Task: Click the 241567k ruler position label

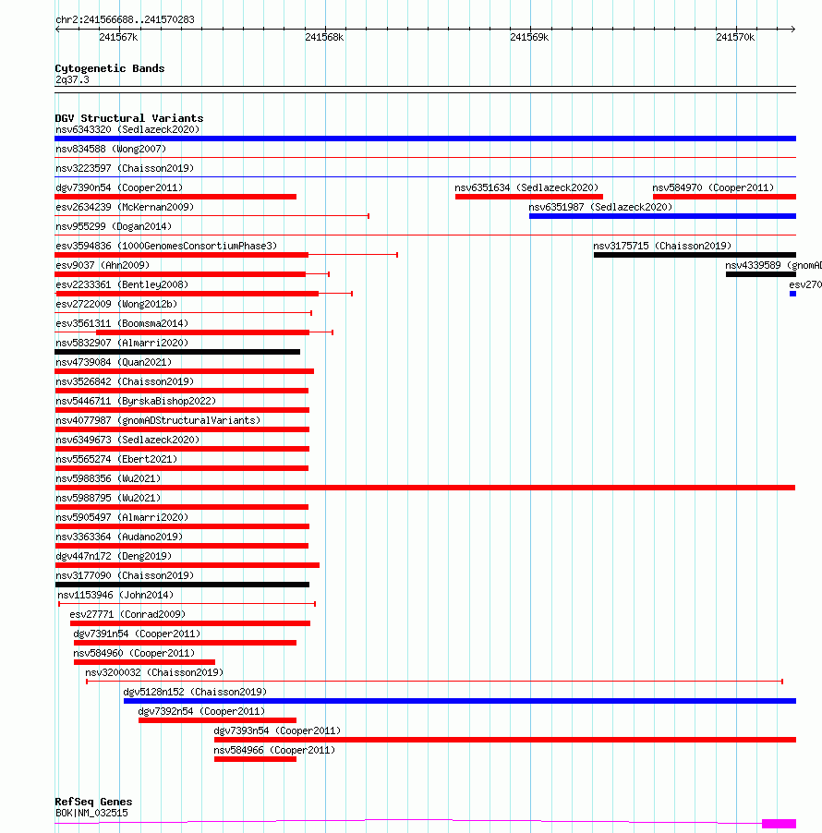Action: pos(118,37)
